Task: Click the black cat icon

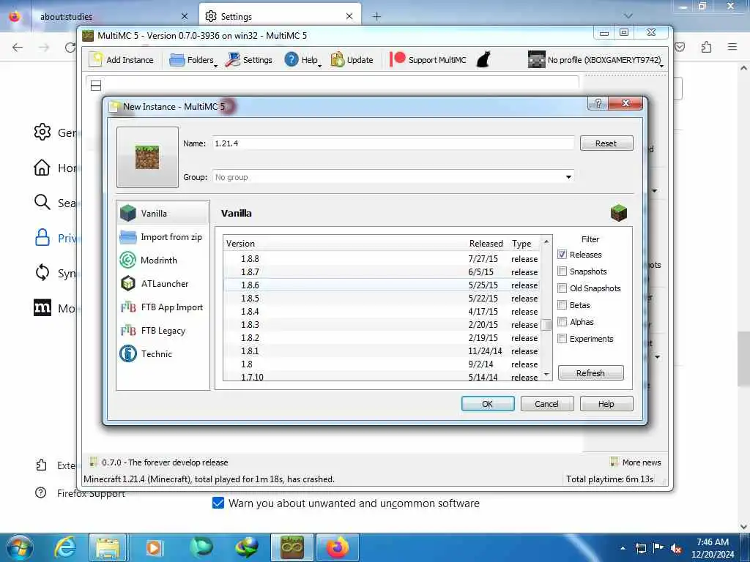Action: pos(483,60)
